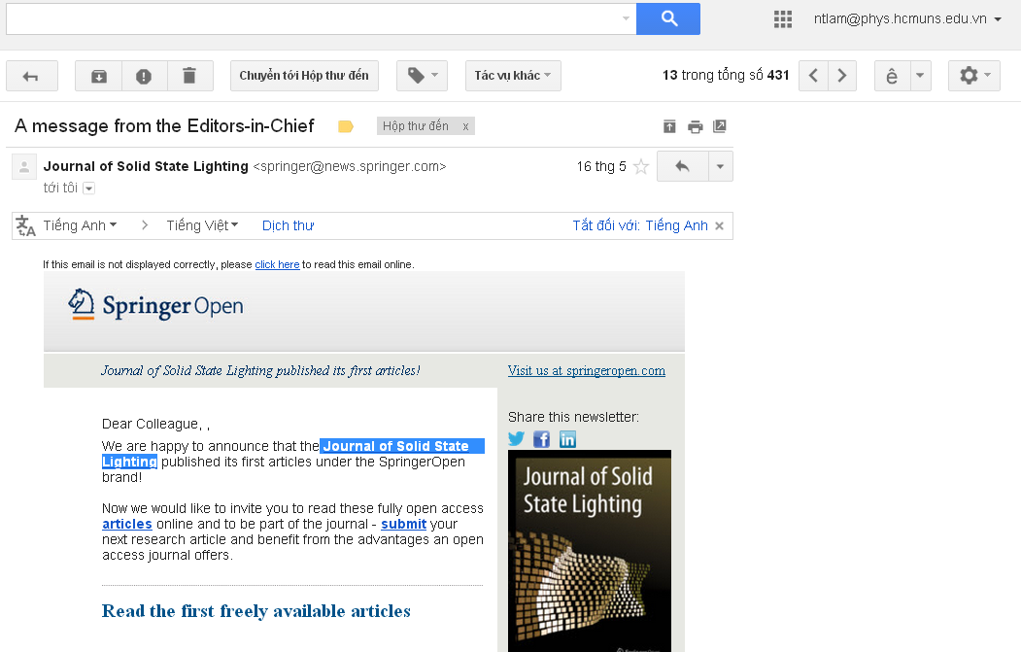Focus the mail search field

311,18
